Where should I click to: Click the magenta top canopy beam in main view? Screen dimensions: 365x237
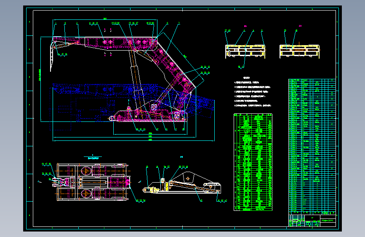click(x=105, y=43)
